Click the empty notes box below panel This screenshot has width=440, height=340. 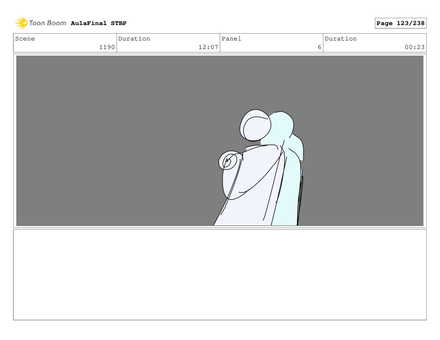tap(220, 275)
